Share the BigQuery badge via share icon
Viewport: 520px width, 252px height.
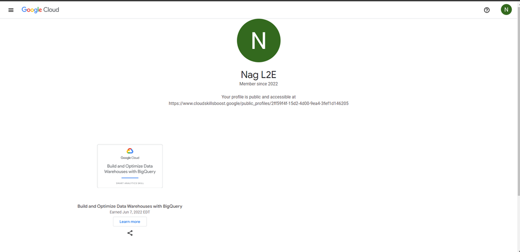[130, 233]
